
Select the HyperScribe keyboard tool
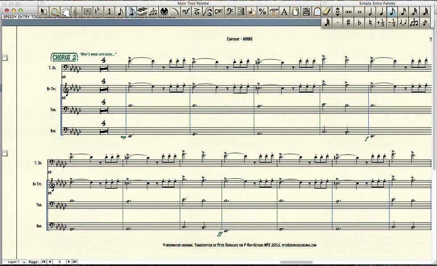142,12
